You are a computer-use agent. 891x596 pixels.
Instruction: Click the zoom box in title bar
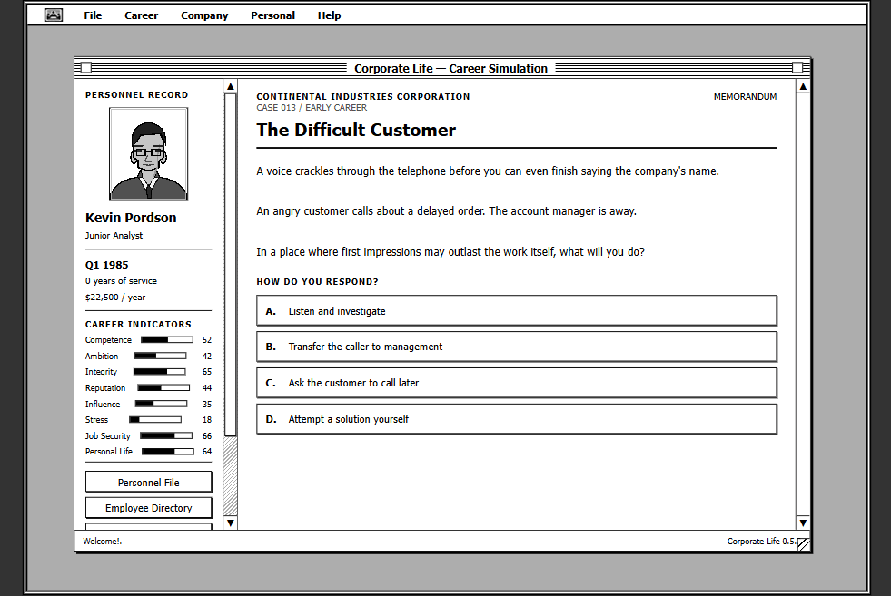coord(797,67)
